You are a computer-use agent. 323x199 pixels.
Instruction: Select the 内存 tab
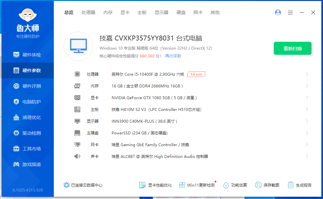[108, 12]
